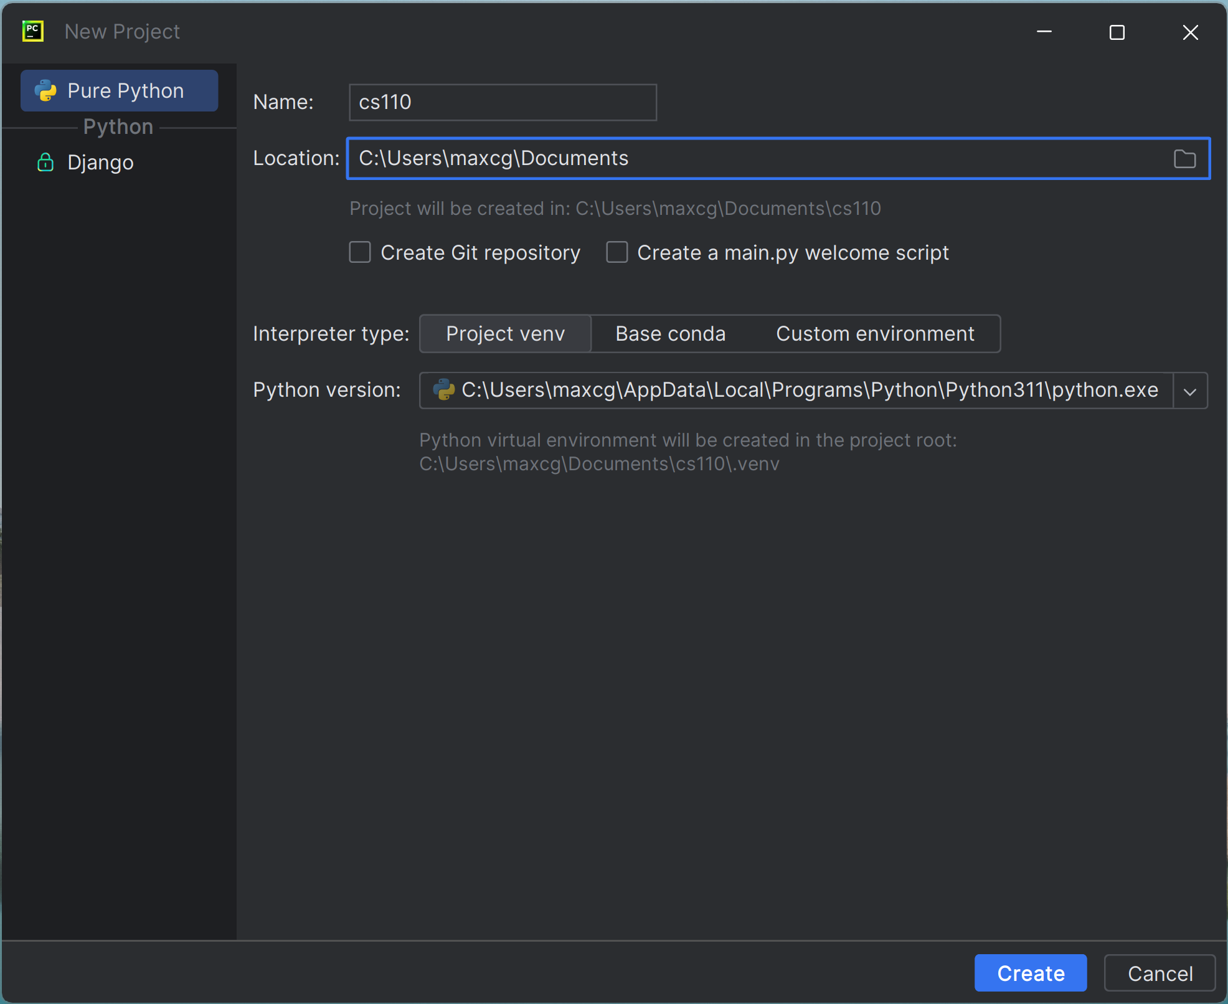
Task: Select the Django project type
Action: point(100,162)
